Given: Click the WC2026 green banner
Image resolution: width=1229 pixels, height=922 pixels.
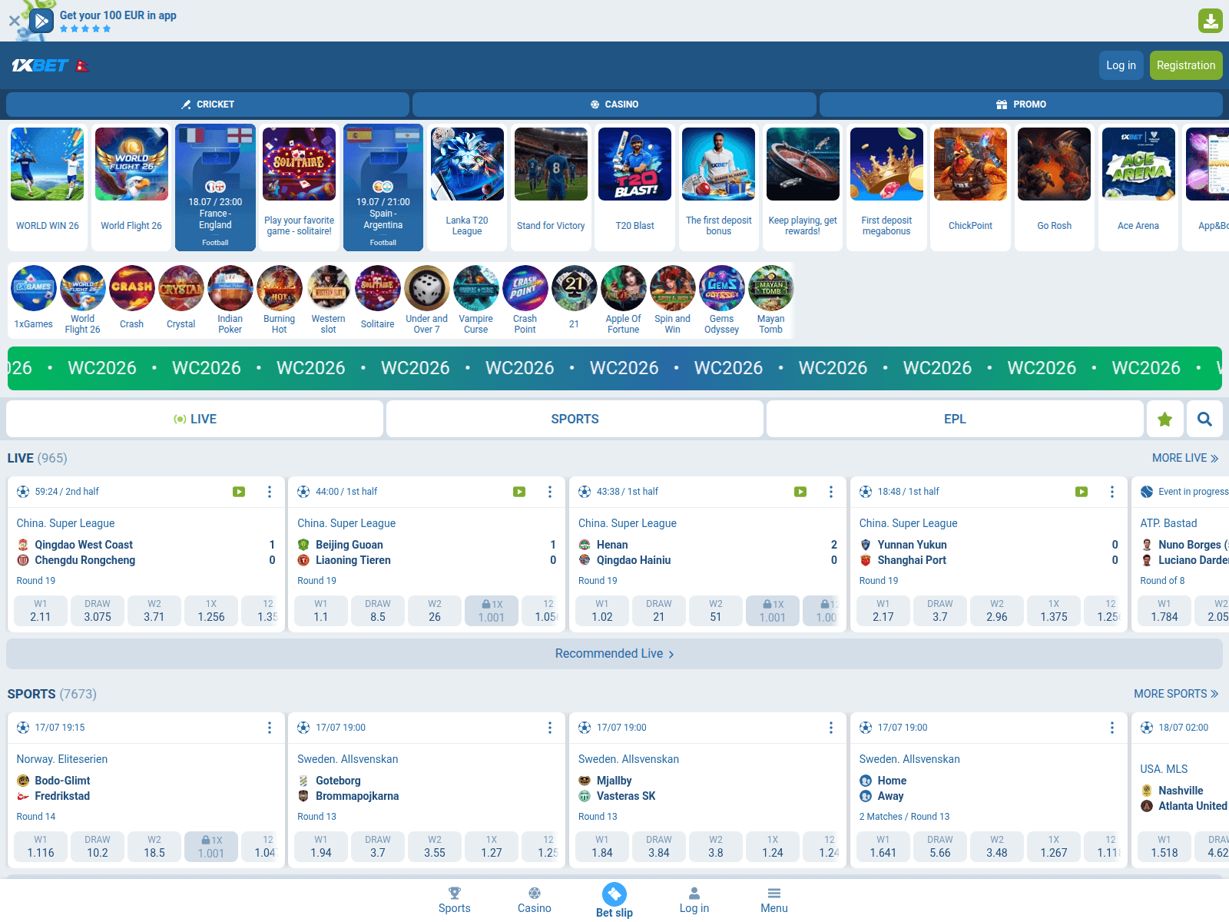Looking at the screenshot, I should click(614, 368).
